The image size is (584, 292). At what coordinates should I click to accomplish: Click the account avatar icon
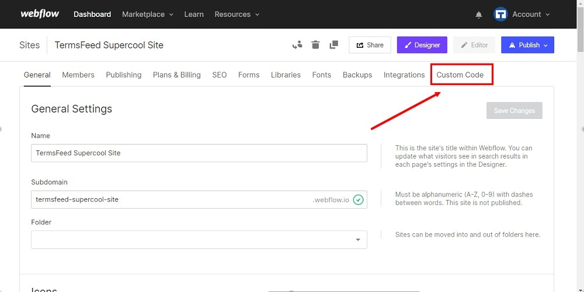point(500,14)
